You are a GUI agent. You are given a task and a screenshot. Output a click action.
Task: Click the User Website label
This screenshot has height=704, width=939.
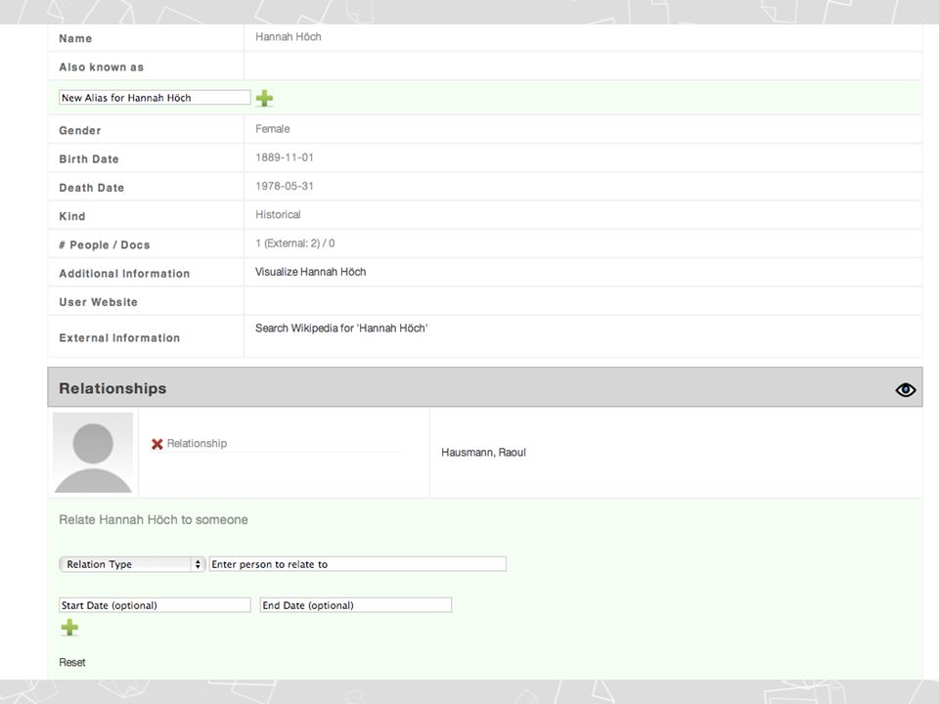98,302
